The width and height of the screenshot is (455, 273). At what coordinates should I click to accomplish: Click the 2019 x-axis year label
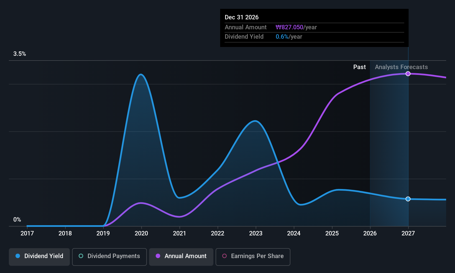(103, 233)
